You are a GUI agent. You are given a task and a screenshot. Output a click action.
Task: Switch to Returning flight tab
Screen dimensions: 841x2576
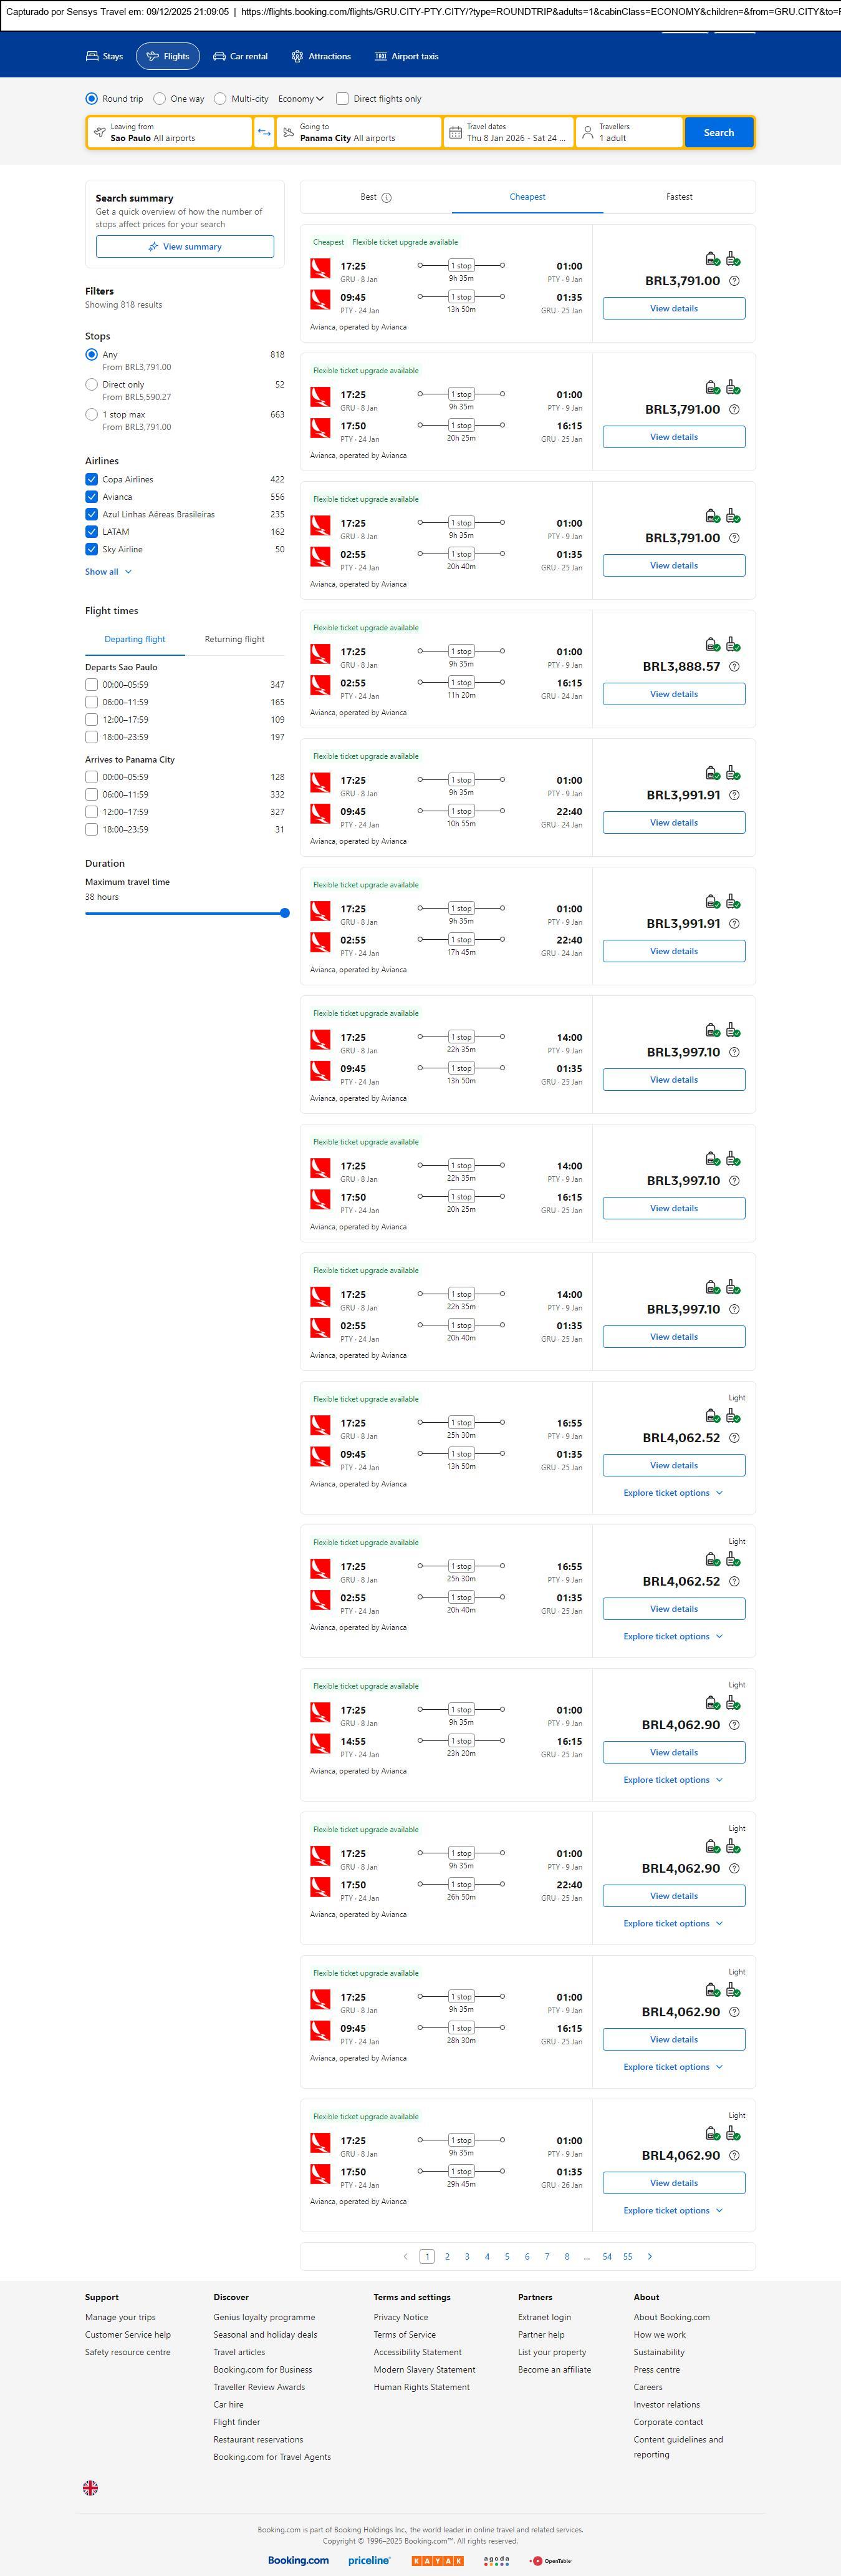(x=235, y=639)
